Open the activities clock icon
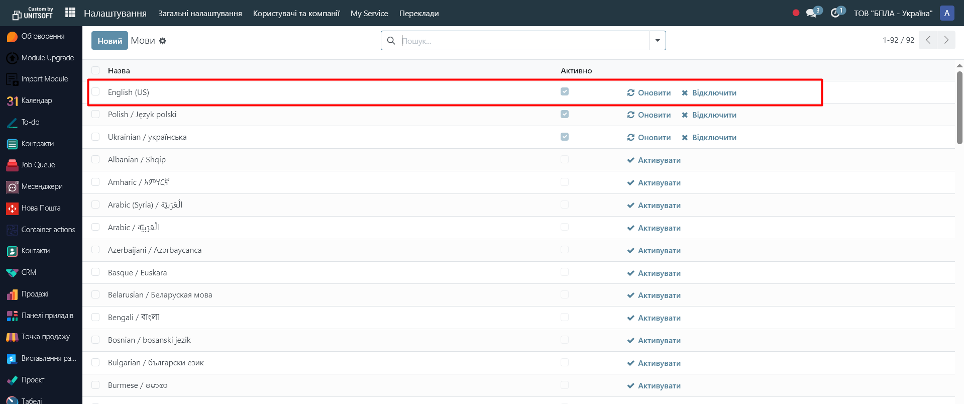Screen dimensions: 964x404 [835, 13]
